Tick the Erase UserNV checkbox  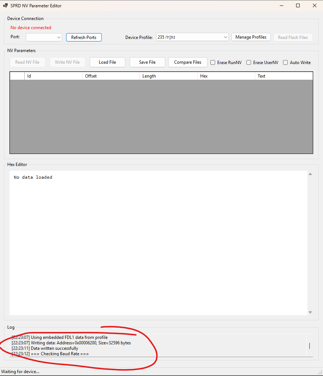click(249, 63)
